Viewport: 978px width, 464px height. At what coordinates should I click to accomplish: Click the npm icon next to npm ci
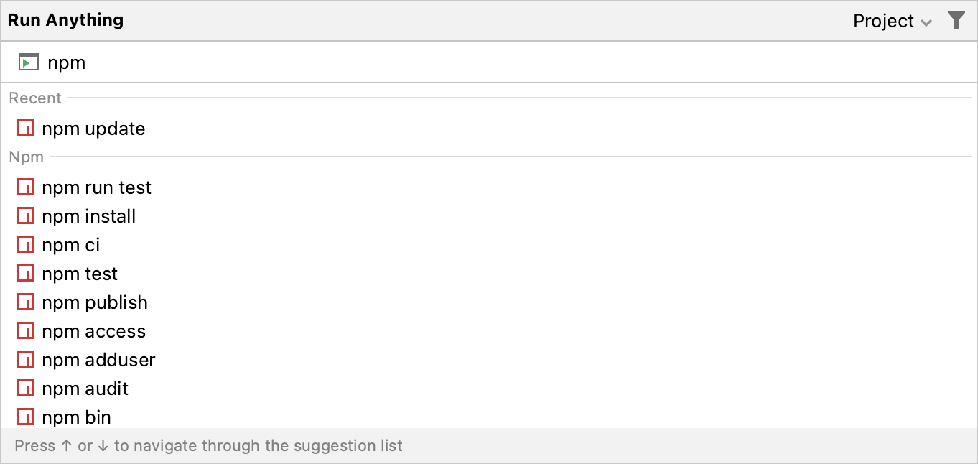[26, 244]
